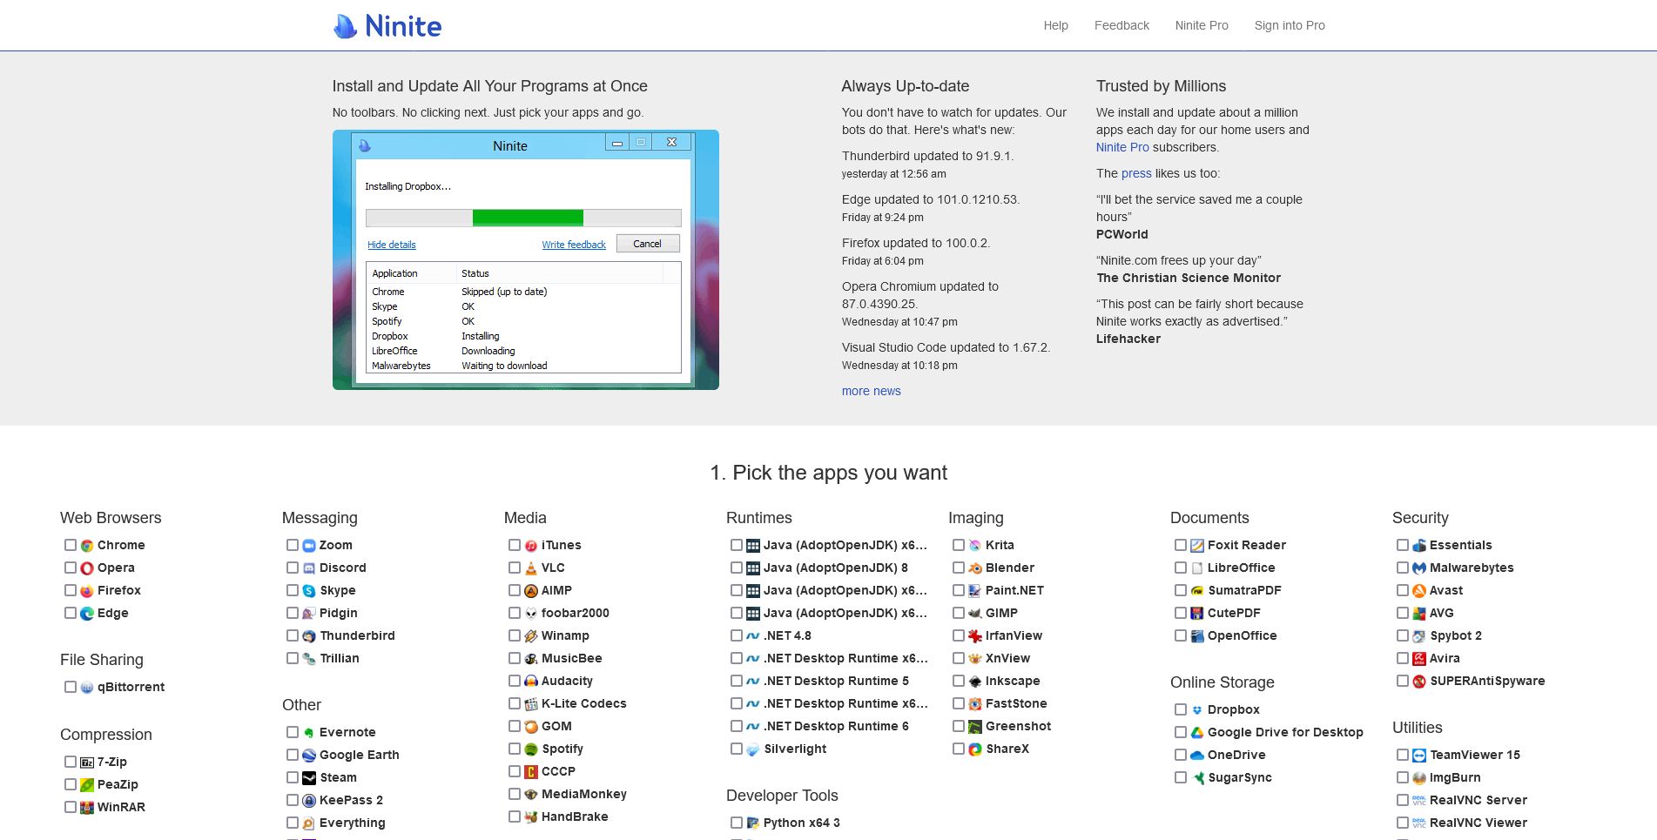The image size is (1657, 840).
Task: Click the Foxit Reader icon
Action: coord(1197,546)
